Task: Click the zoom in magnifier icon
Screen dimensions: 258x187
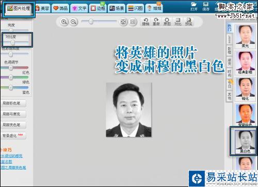Action: click(x=64, y=22)
